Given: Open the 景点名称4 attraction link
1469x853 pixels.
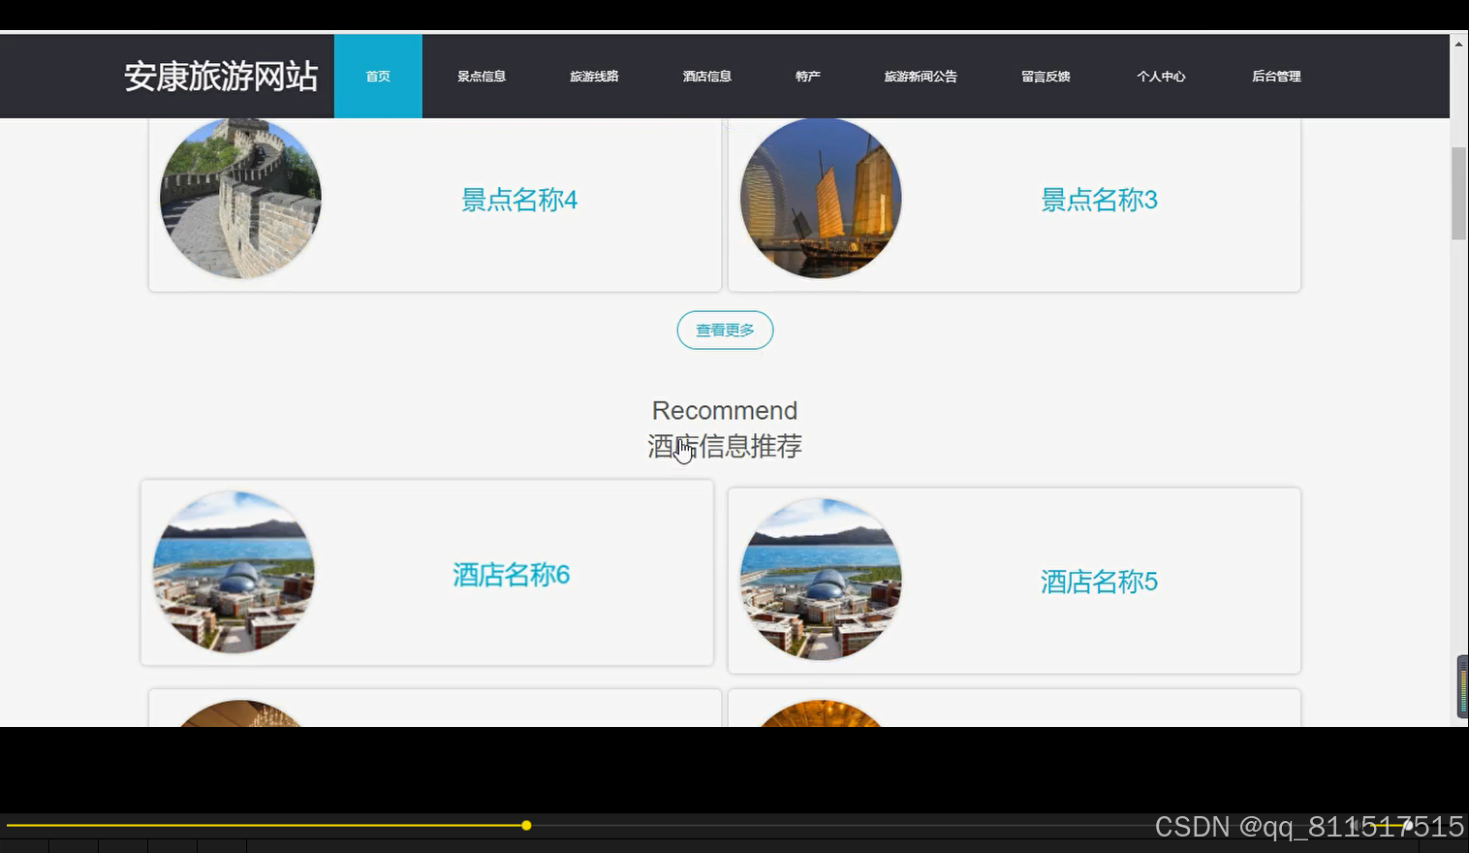Looking at the screenshot, I should [519, 200].
